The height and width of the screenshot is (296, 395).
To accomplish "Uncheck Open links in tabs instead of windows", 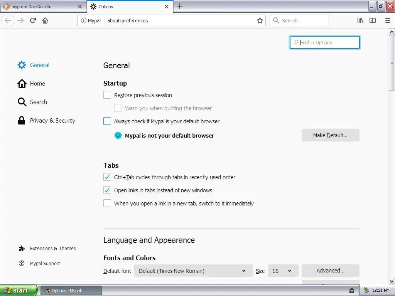I will pos(107,190).
